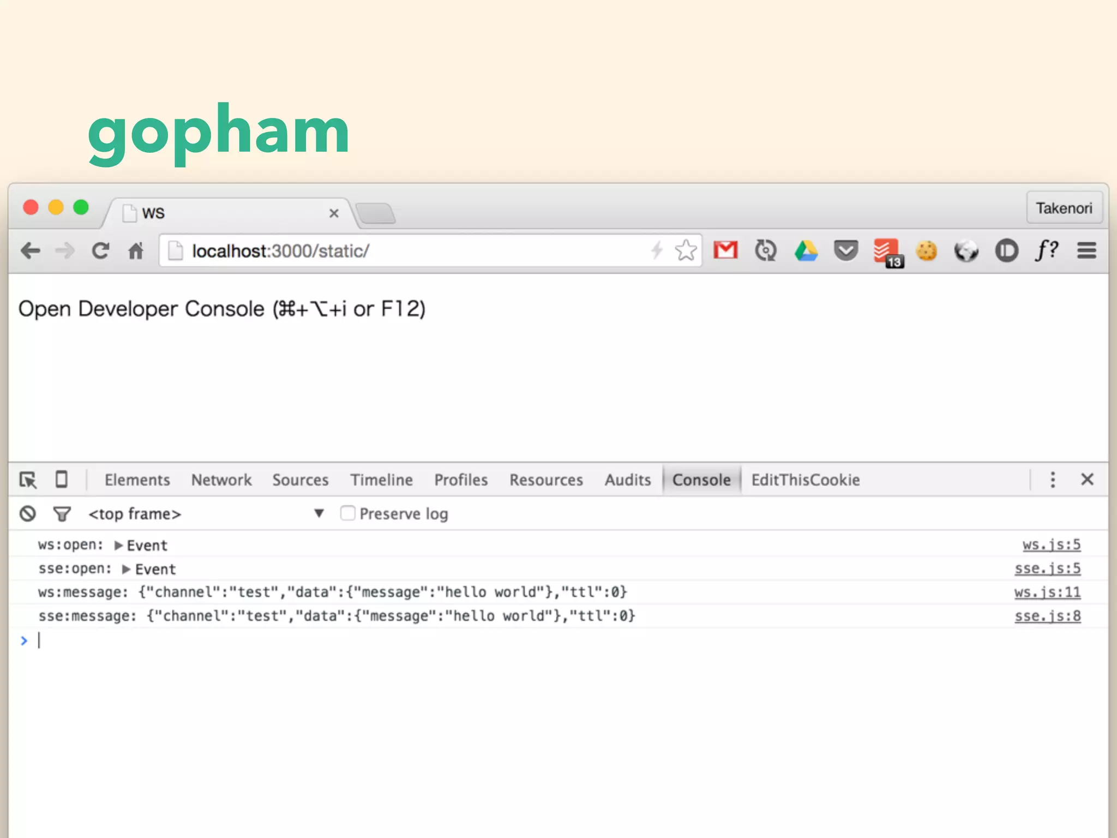Click the sse:message log line text
Viewport: 1117px width, 838px height.
(x=337, y=616)
